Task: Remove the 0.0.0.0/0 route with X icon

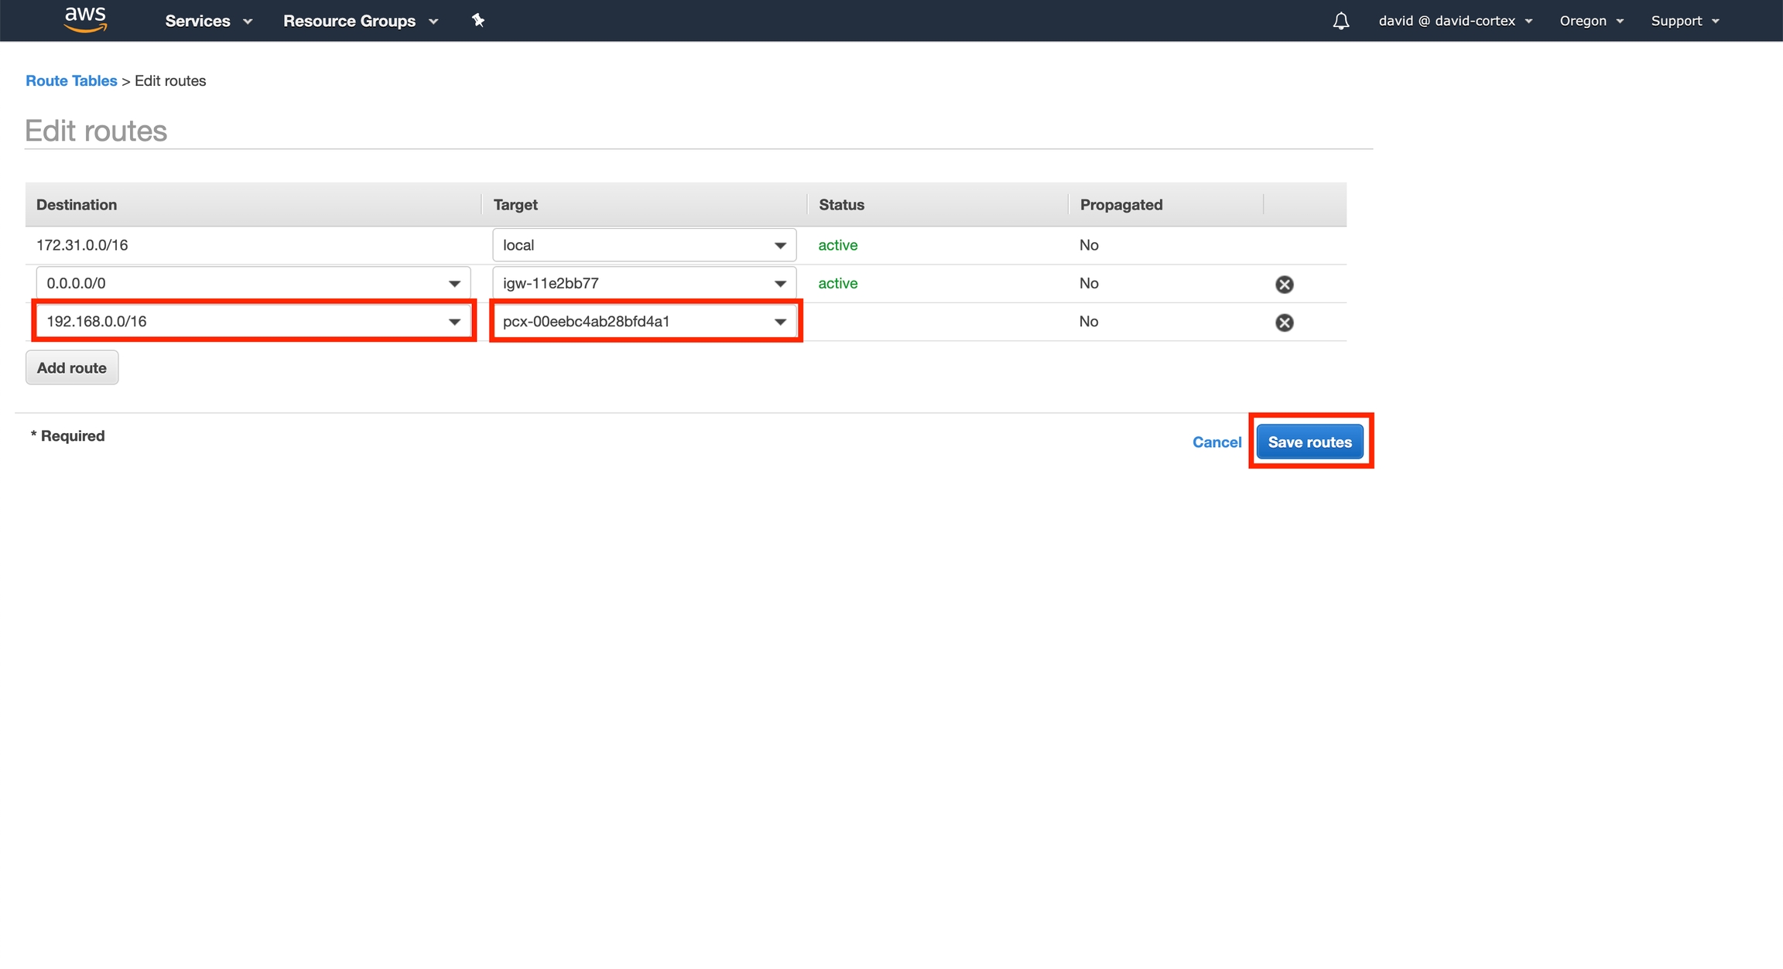Action: [x=1284, y=285]
